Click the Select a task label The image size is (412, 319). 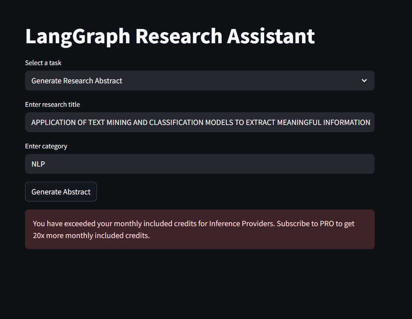(43, 63)
